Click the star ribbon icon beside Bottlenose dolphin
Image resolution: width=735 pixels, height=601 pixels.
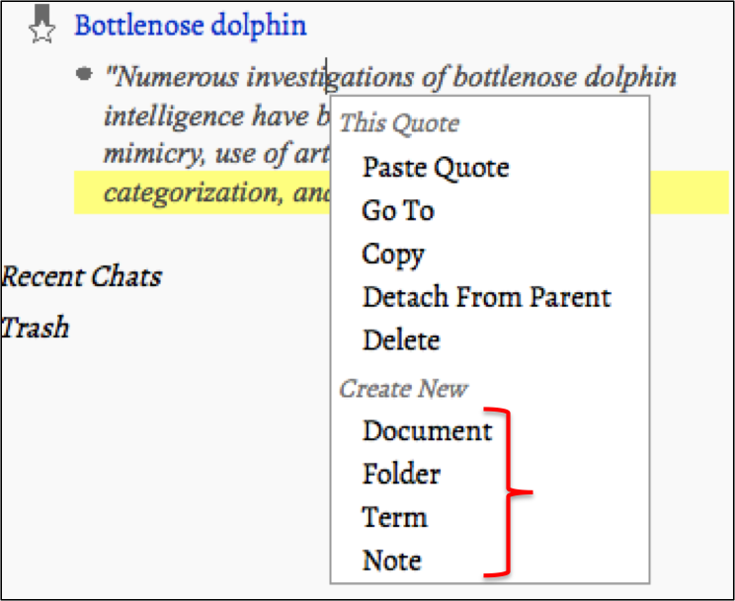pyautogui.click(x=41, y=24)
